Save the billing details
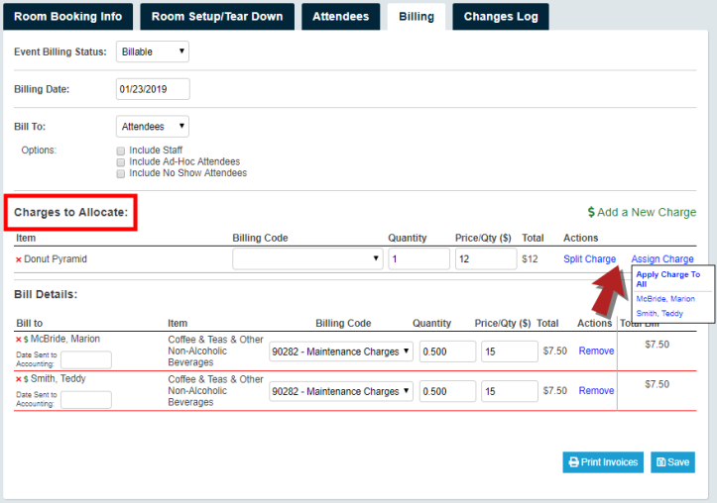 click(x=672, y=462)
